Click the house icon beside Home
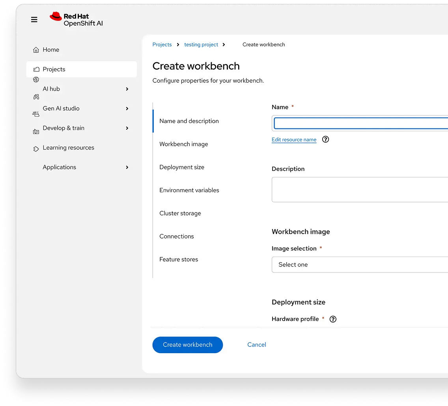This screenshot has width=448, height=406. tap(36, 50)
